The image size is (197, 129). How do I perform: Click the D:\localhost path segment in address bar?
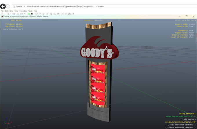tap(60, 6)
